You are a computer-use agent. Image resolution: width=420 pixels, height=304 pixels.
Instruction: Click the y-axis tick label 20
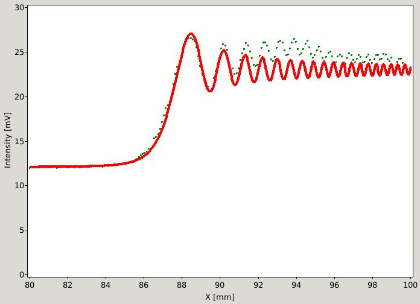(19, 97)
